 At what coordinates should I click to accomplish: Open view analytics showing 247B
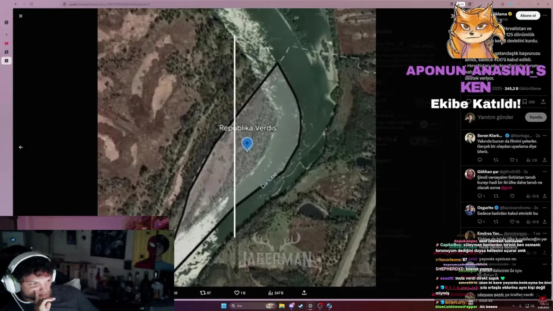(x=275, y=293)
